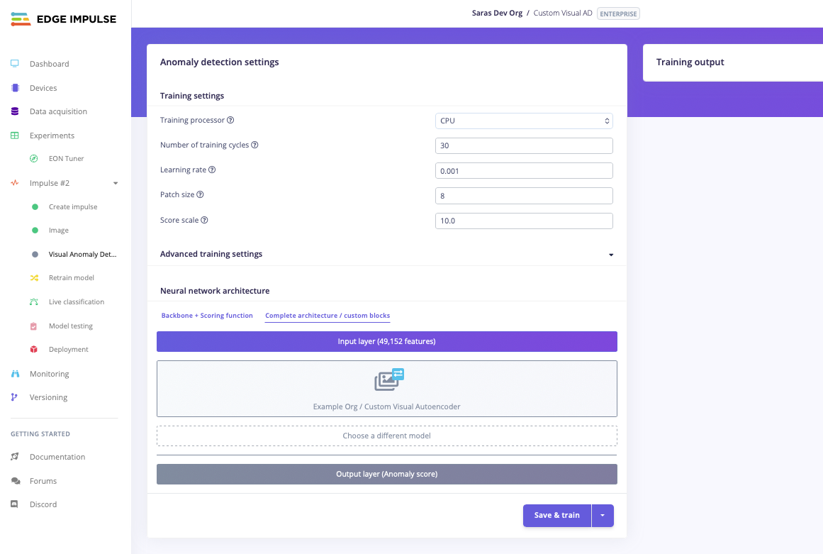823x554 pixels.
Task: Switch to Backbone + Scoring function tab
Action: point(207,316)
